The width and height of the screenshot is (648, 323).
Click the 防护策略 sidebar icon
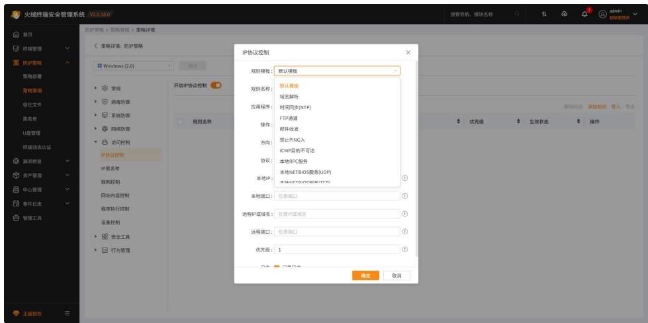(x=16, y=63)
